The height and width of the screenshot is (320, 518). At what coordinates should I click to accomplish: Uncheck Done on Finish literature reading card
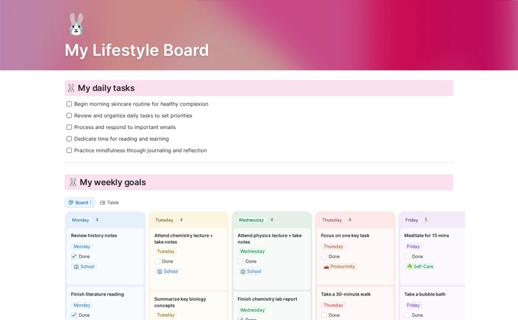pos(74,315)
